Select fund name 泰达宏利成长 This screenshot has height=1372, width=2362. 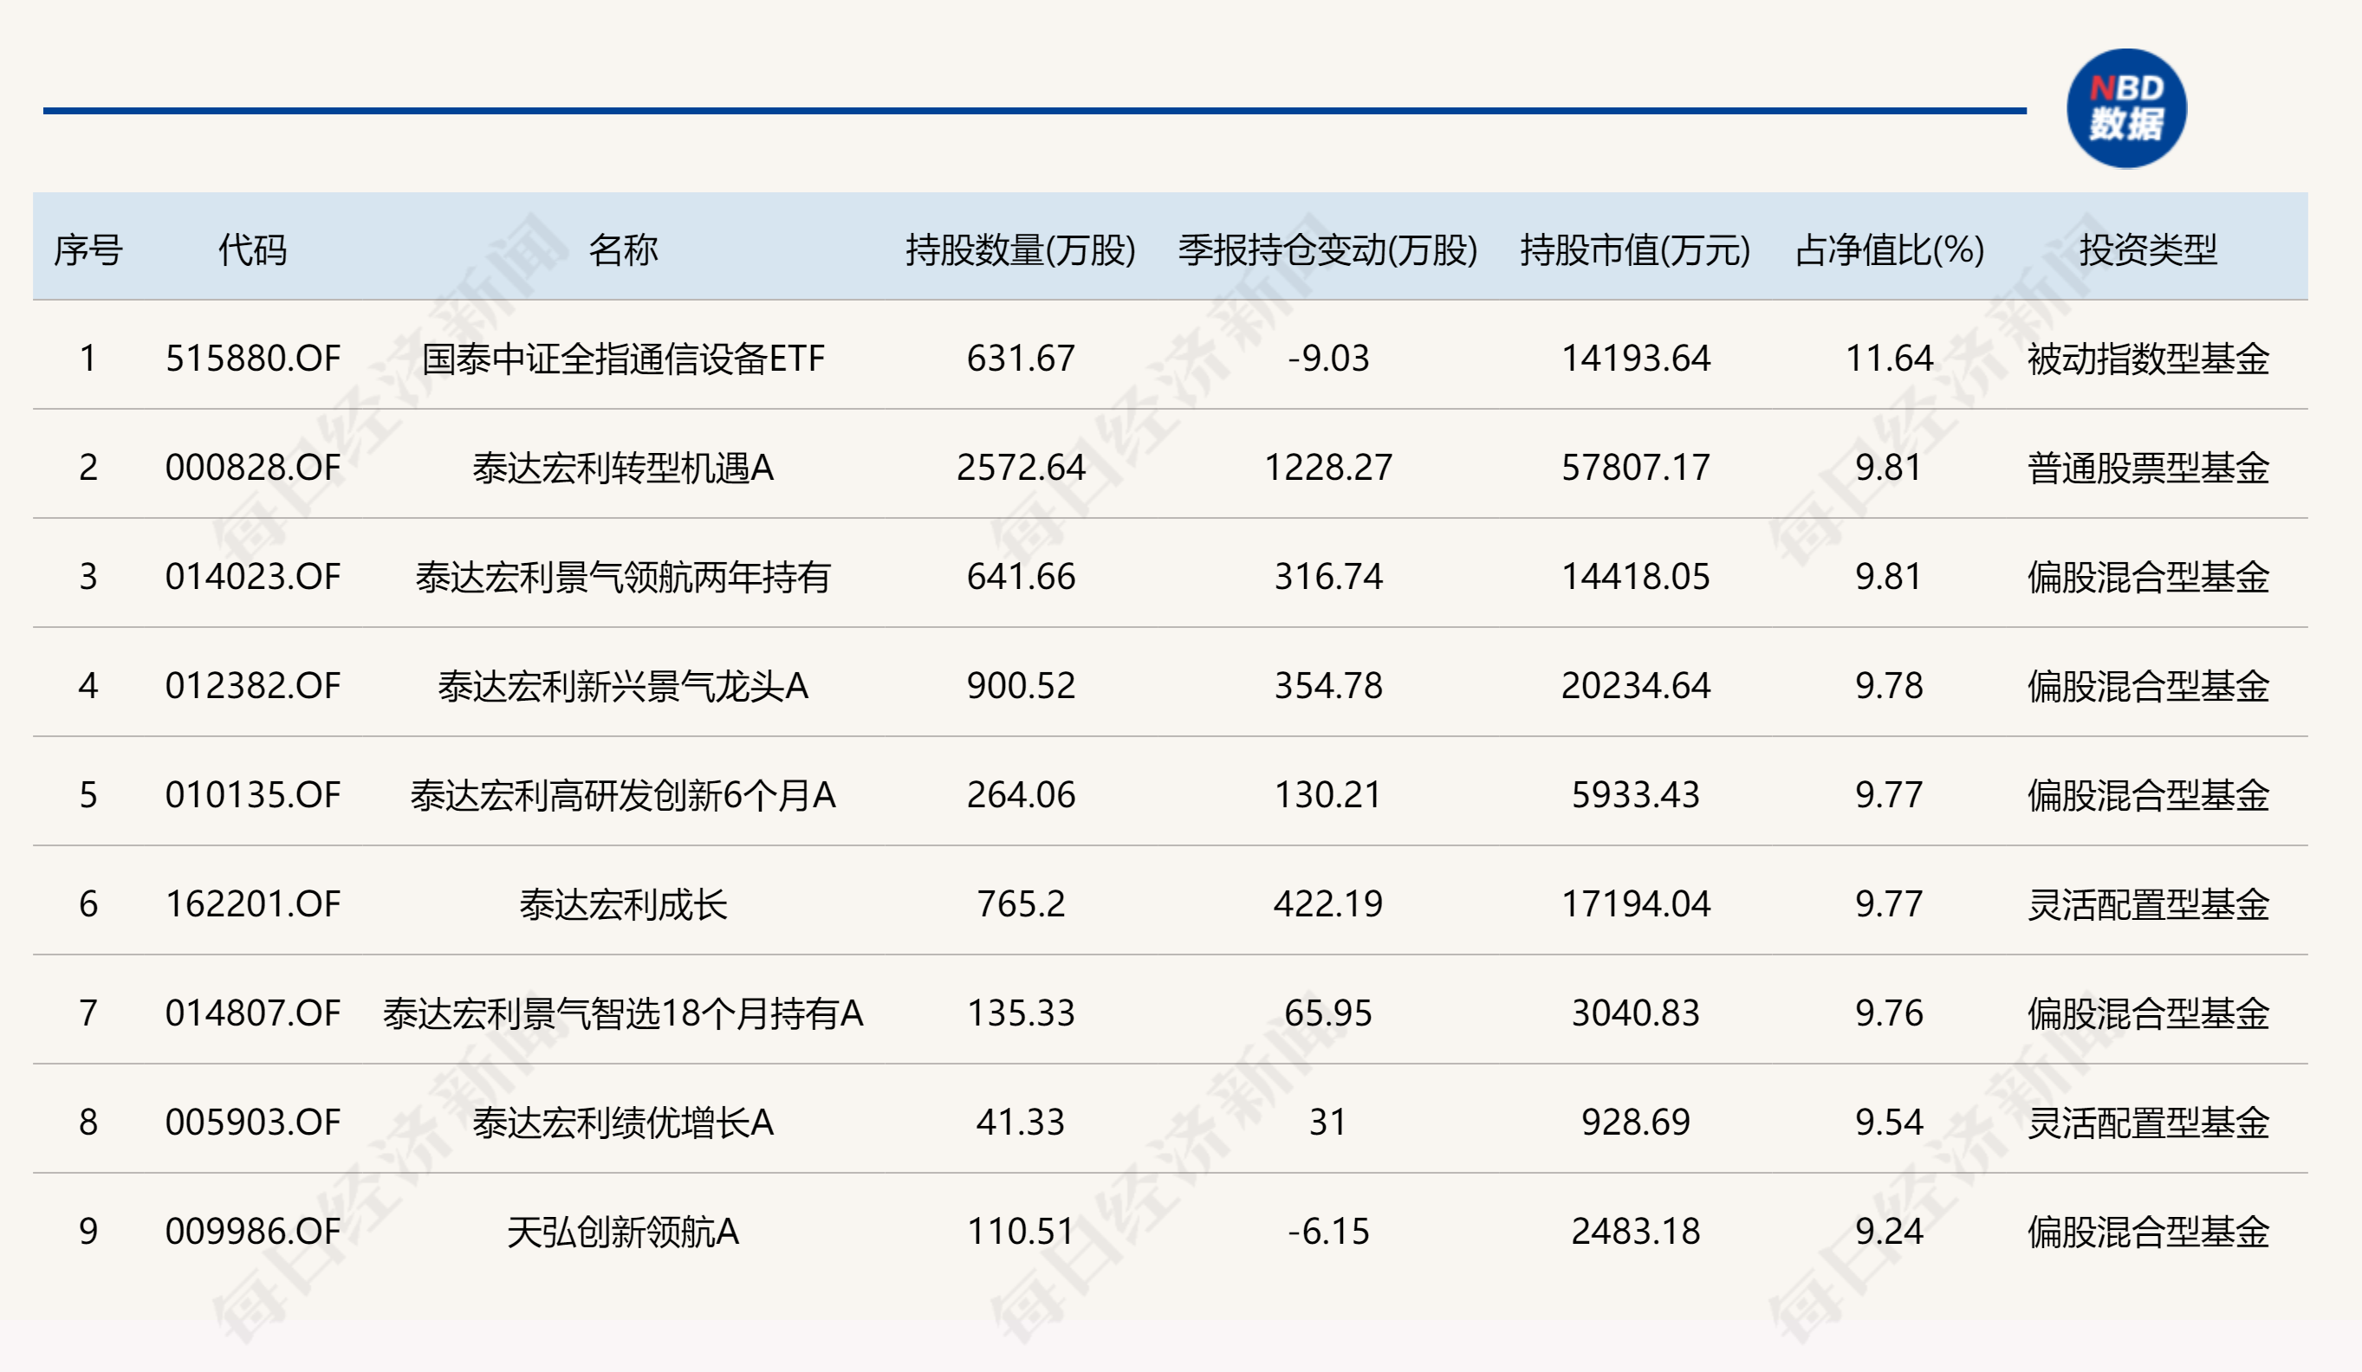623,904
